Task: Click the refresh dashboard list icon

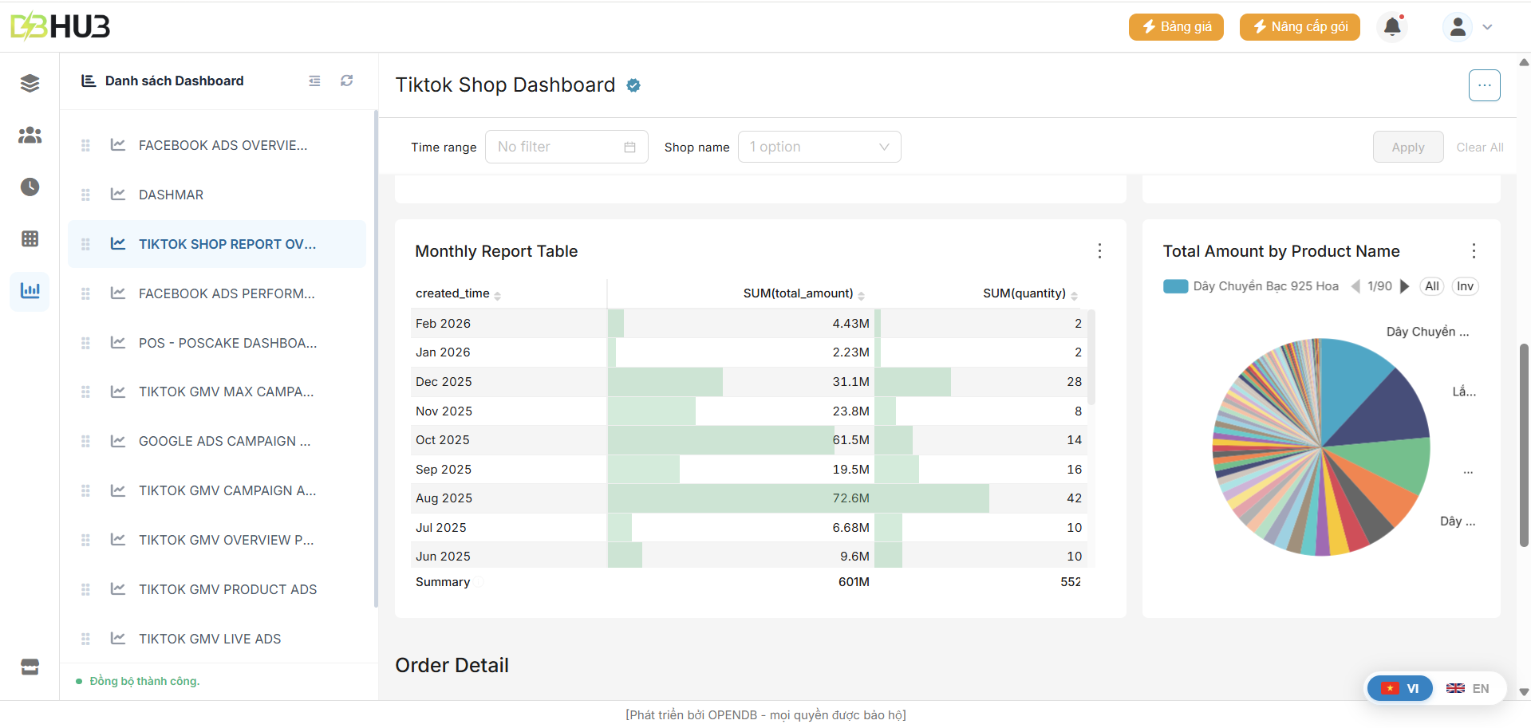Action: (346, 81)
